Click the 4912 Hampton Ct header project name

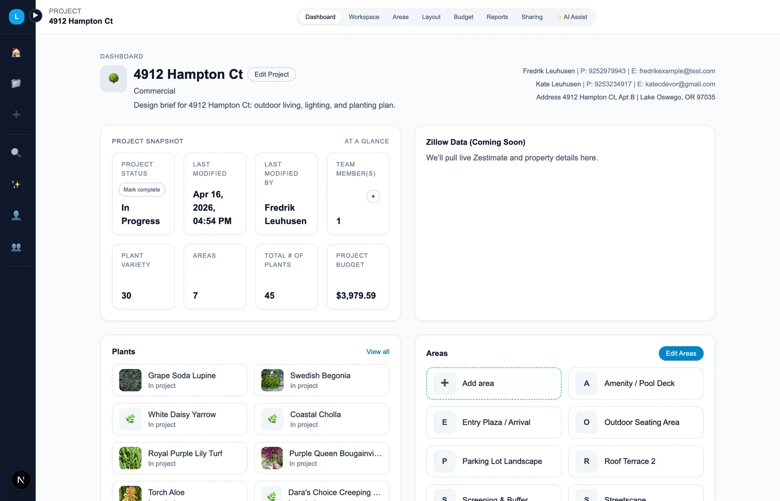point(81,21)
